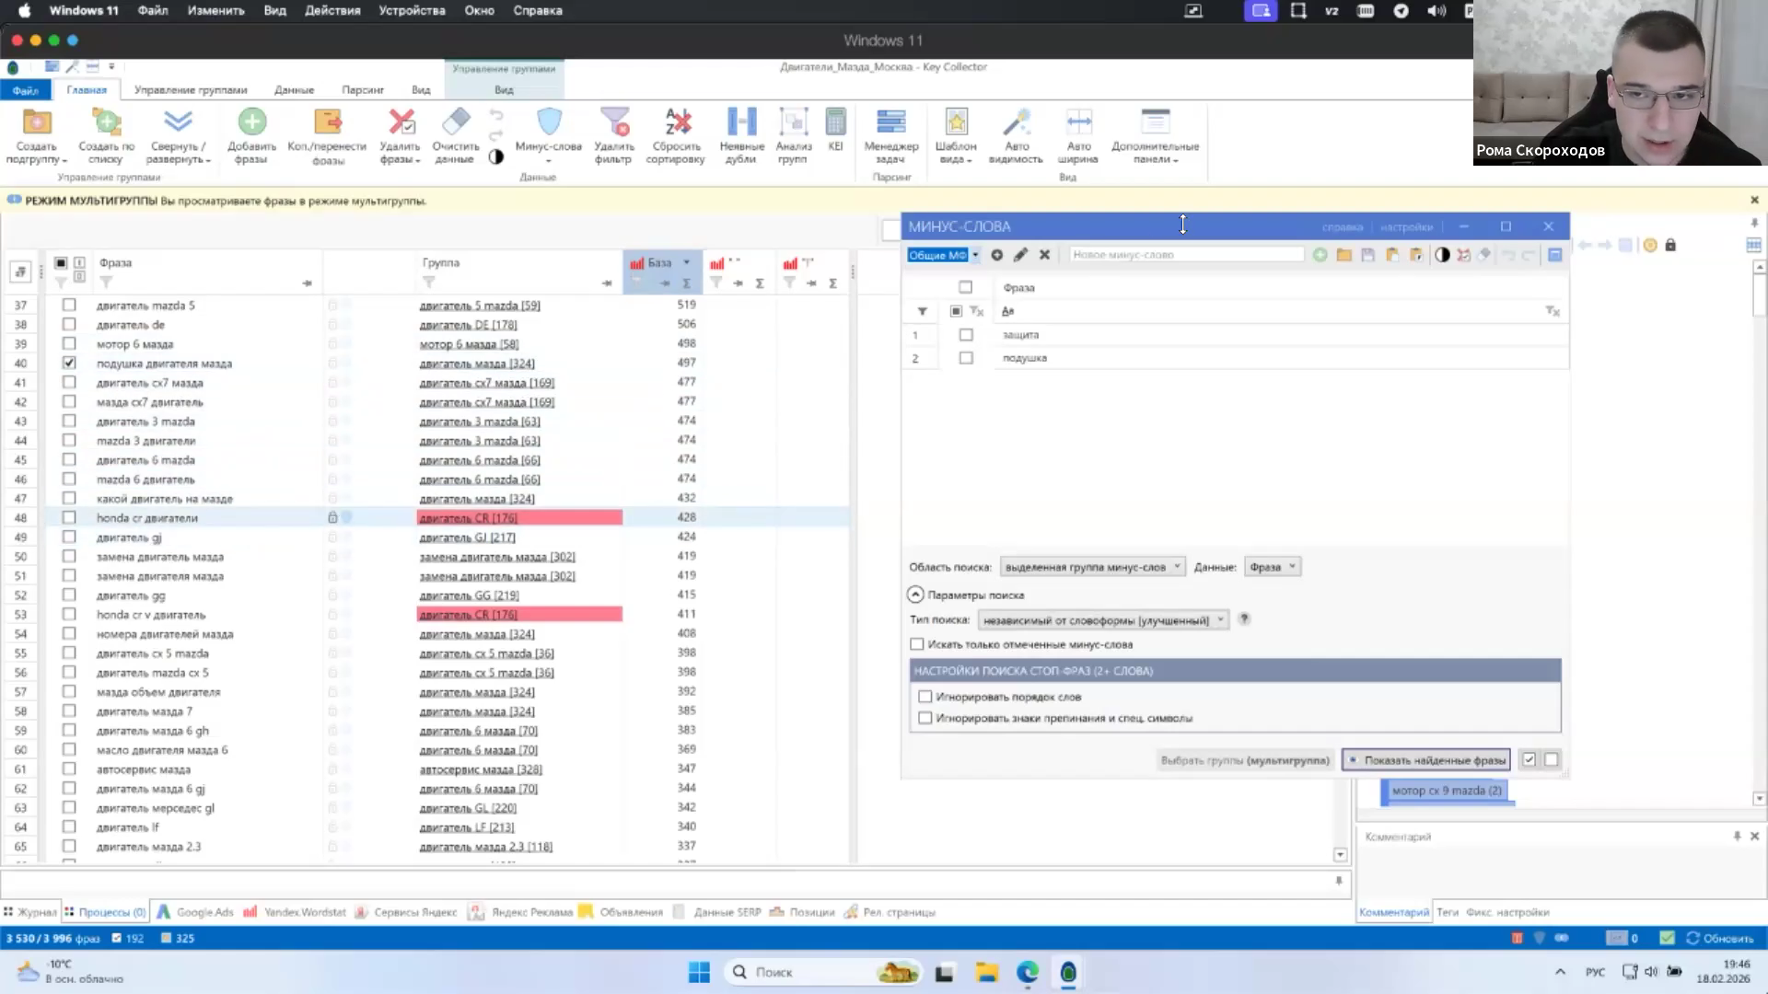The height and width of the screenshot is (994, 1768).
Task: Expand the Тип поиска combo box
Action: (1103, 620)
